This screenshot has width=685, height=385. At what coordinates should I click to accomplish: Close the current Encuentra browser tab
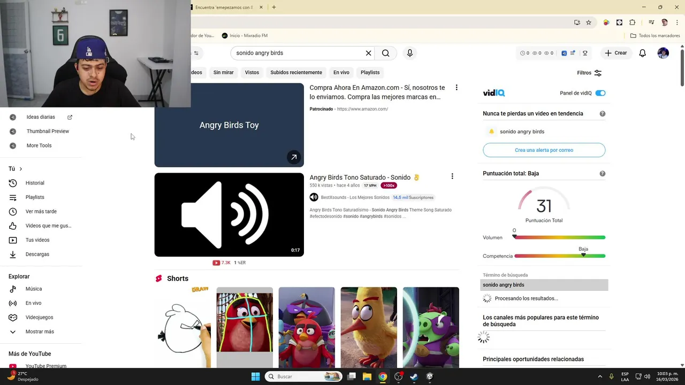tap(261, 7)
